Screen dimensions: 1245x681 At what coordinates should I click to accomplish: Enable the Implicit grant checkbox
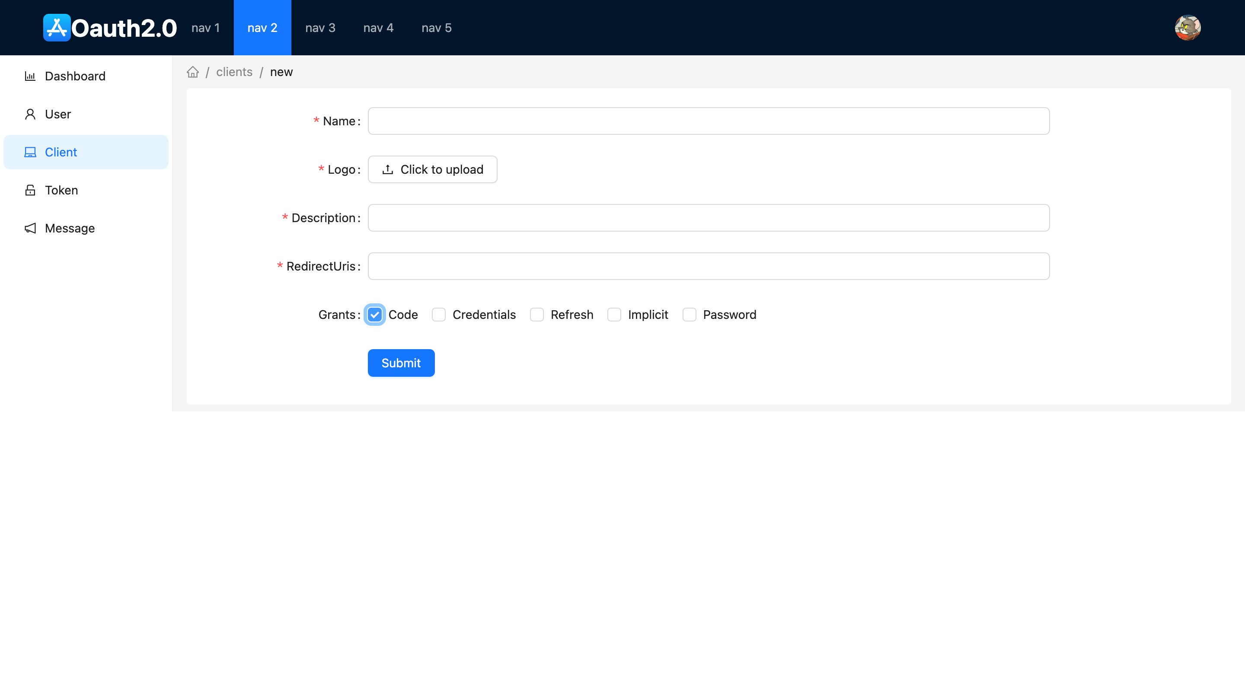click(614, 314)
